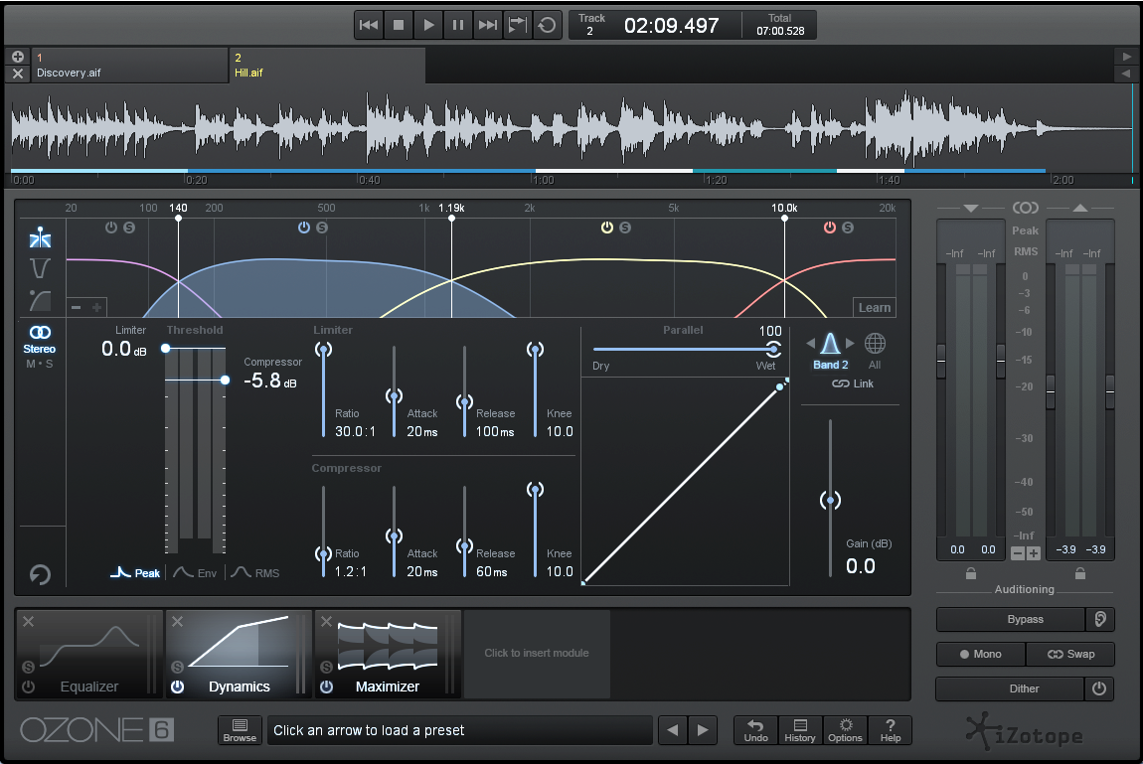
Task: Open the History list
Action: 800,730
